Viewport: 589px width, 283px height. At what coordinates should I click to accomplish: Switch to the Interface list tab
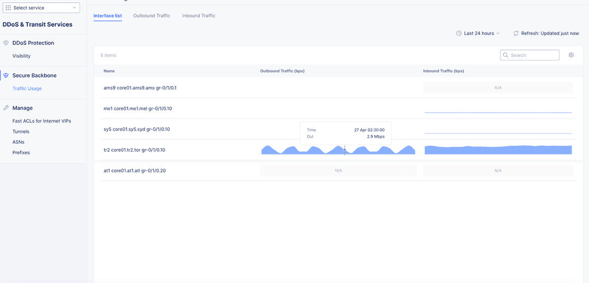(x=107, y=16)
